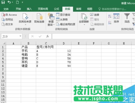Image resolution: width=135 pixels, height=103 pixels.
Task: Click cell with value 90
Action: tap(64, 66)
